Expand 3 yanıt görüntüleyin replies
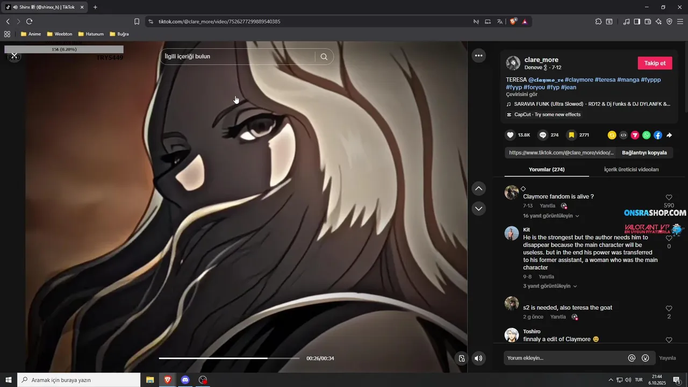The width and height of the screenshot is (688, 387). point(550,286)
